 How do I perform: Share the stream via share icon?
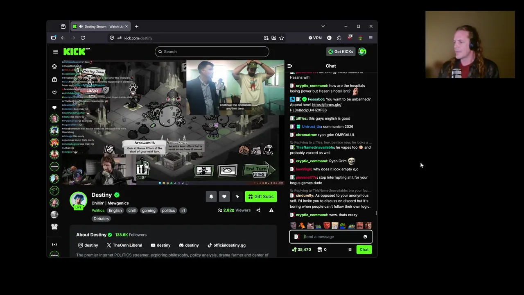[258, 210]
